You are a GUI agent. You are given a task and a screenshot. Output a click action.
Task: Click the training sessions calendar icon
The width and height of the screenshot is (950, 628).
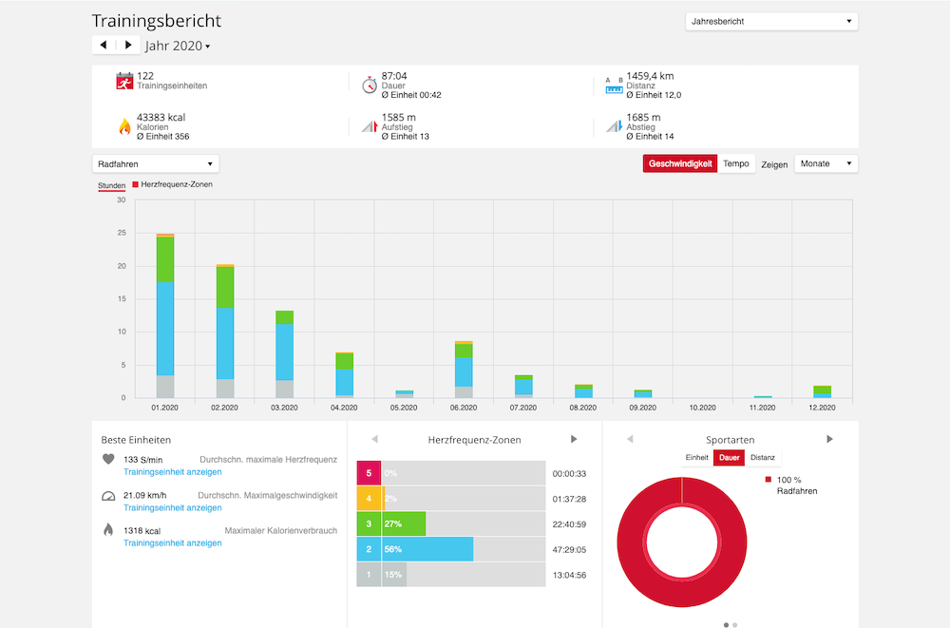[x=124, y=81]
